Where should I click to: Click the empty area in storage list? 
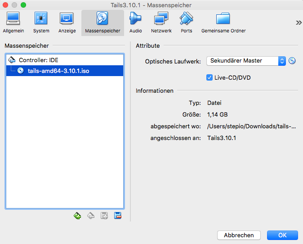click(64, 144)
